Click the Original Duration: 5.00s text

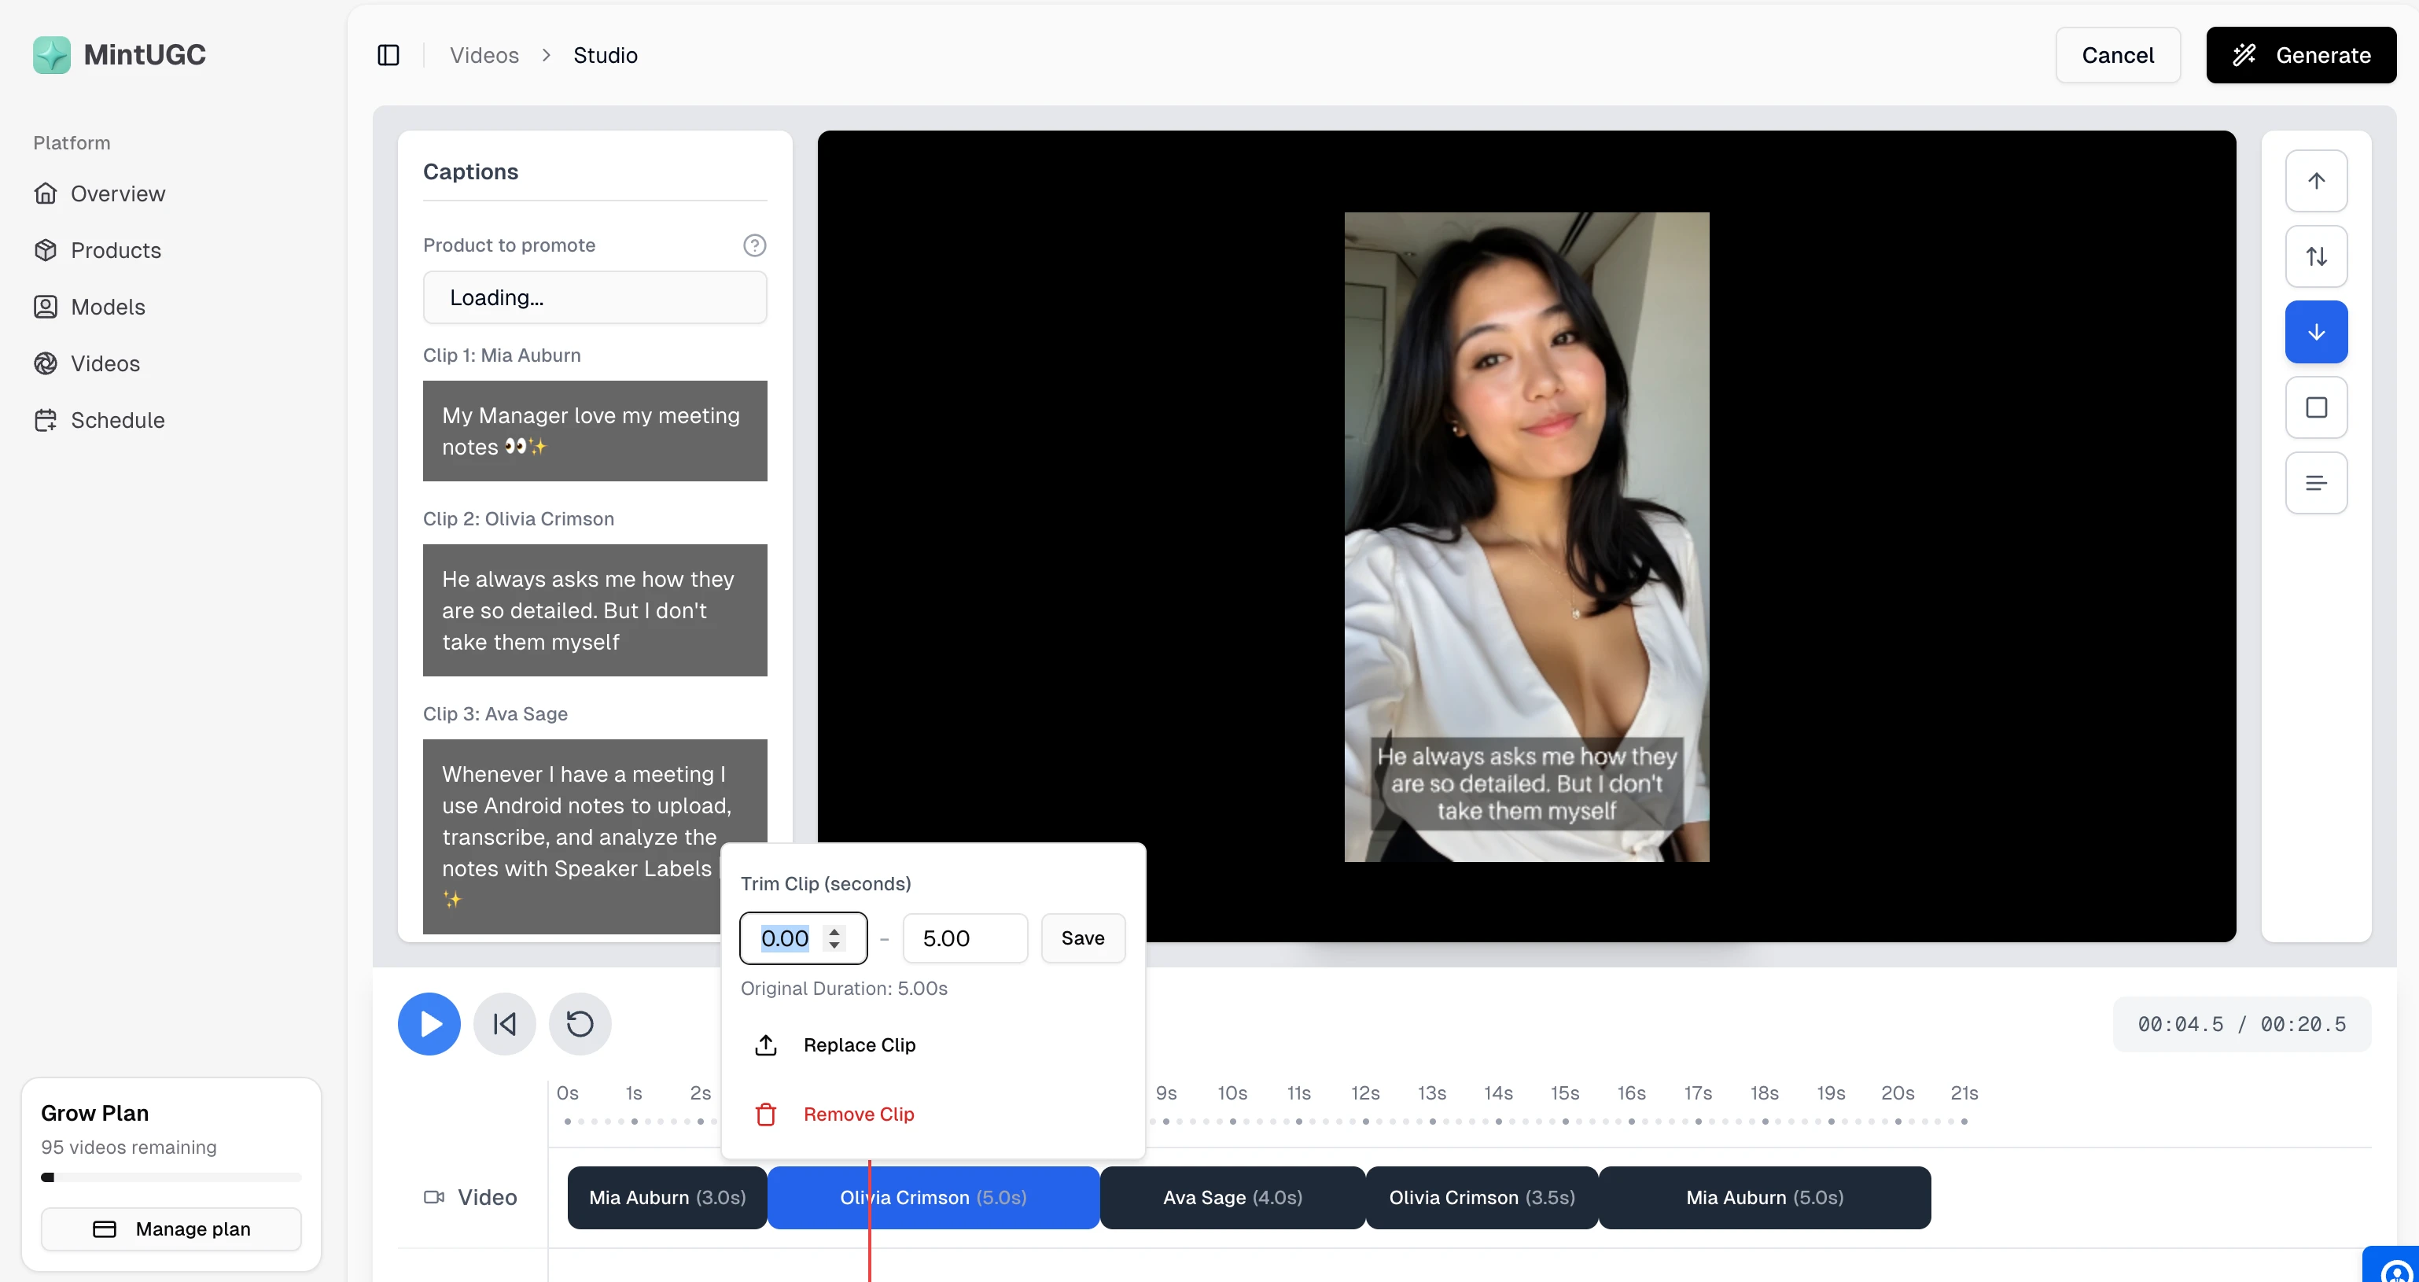coord(844,989)
